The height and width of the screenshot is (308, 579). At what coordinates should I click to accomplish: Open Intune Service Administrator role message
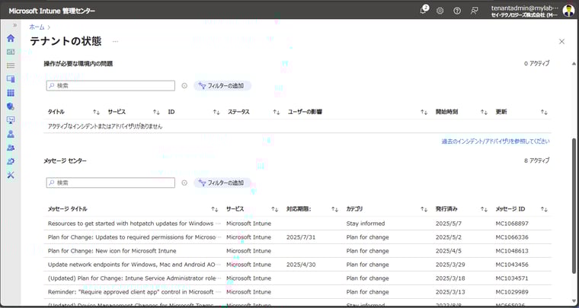pyautogui.click(x=134, y=278)
